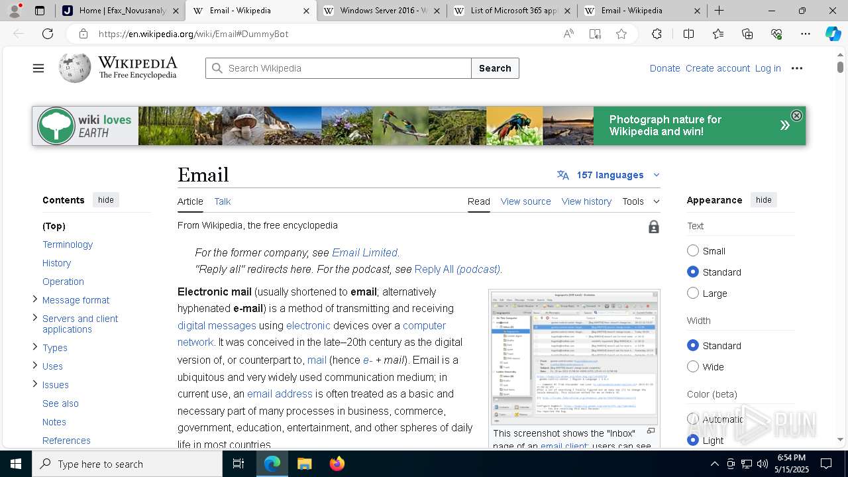Click the enlarge icon beside image caption
Viewport: 848px width, 477px height.
pyautogui.click(x=651, y=431)
